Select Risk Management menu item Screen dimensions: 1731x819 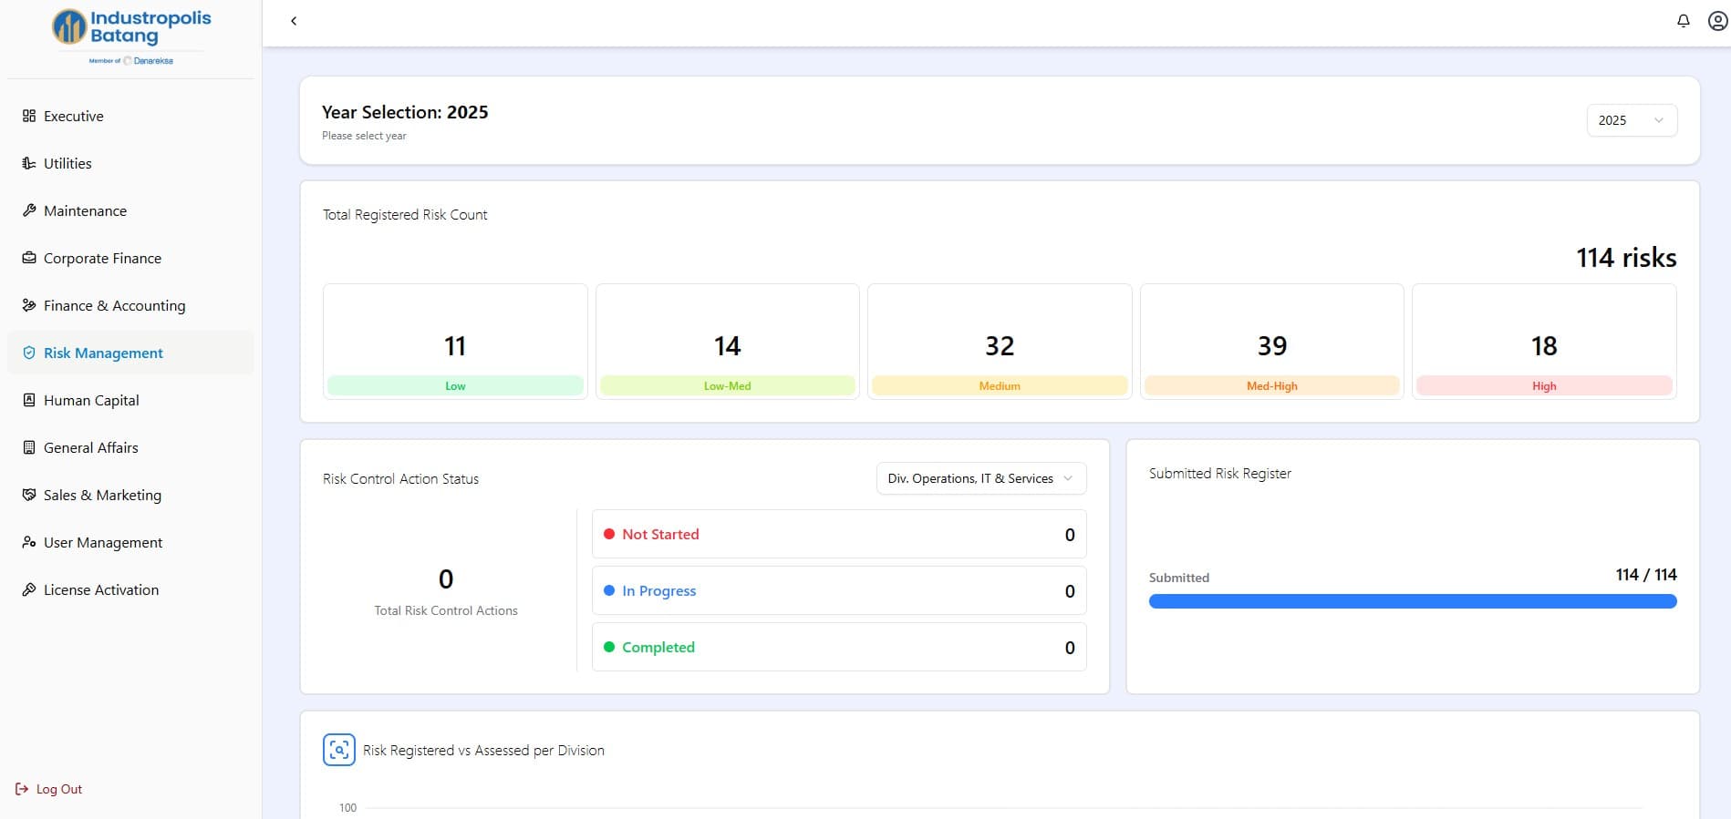[130, 353]
